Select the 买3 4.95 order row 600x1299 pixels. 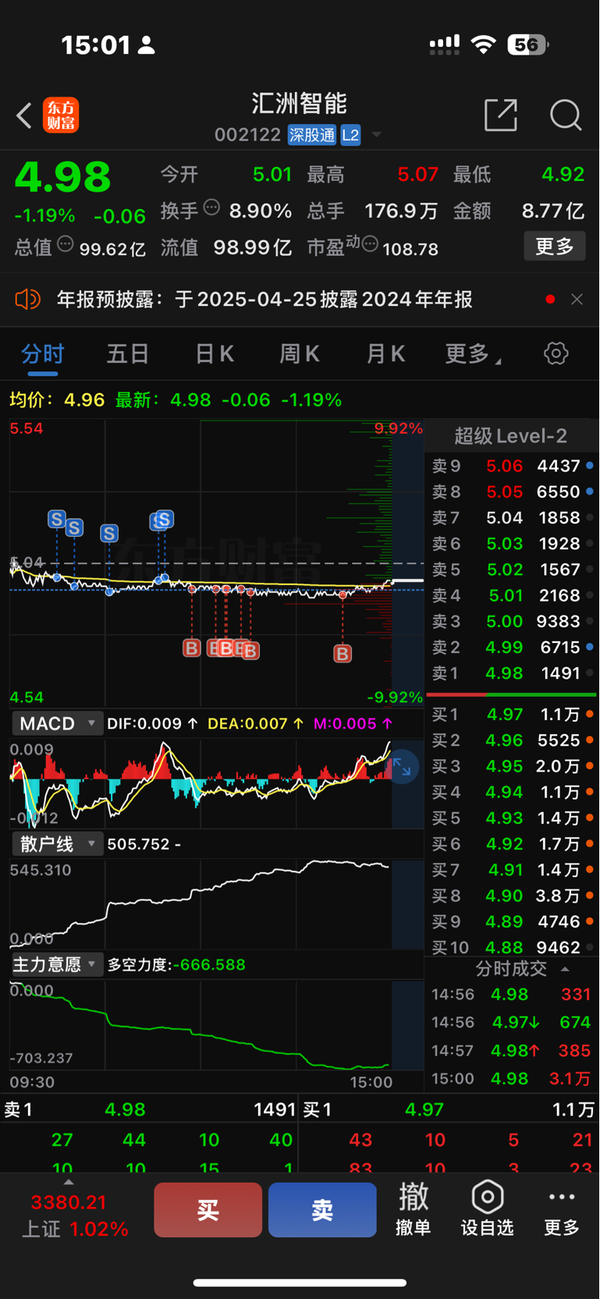click(x=513, y=766)
